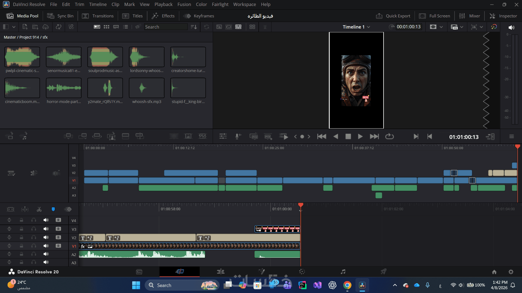Open the bin list view dropdown arrow
522x293 pixels.
[x=14, y=27]
